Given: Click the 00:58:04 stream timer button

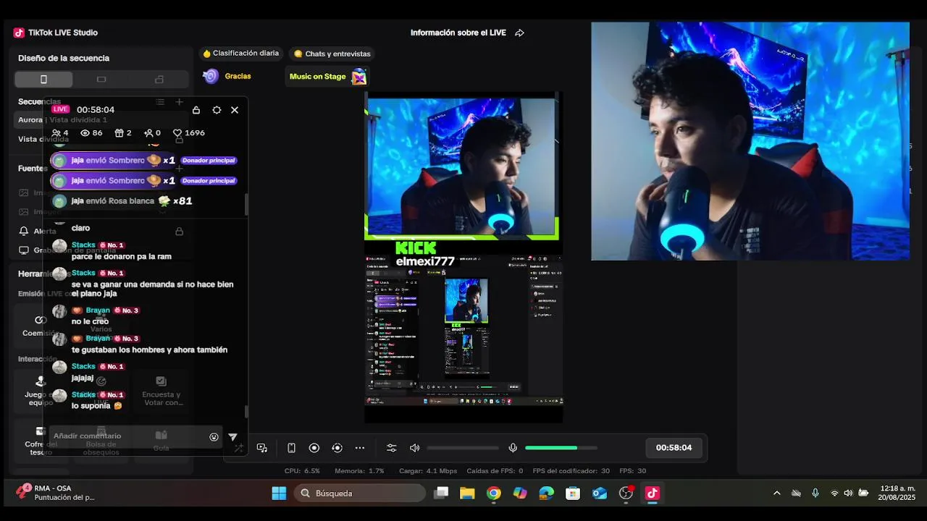Looking at the screenshot, I should point(674,448).
